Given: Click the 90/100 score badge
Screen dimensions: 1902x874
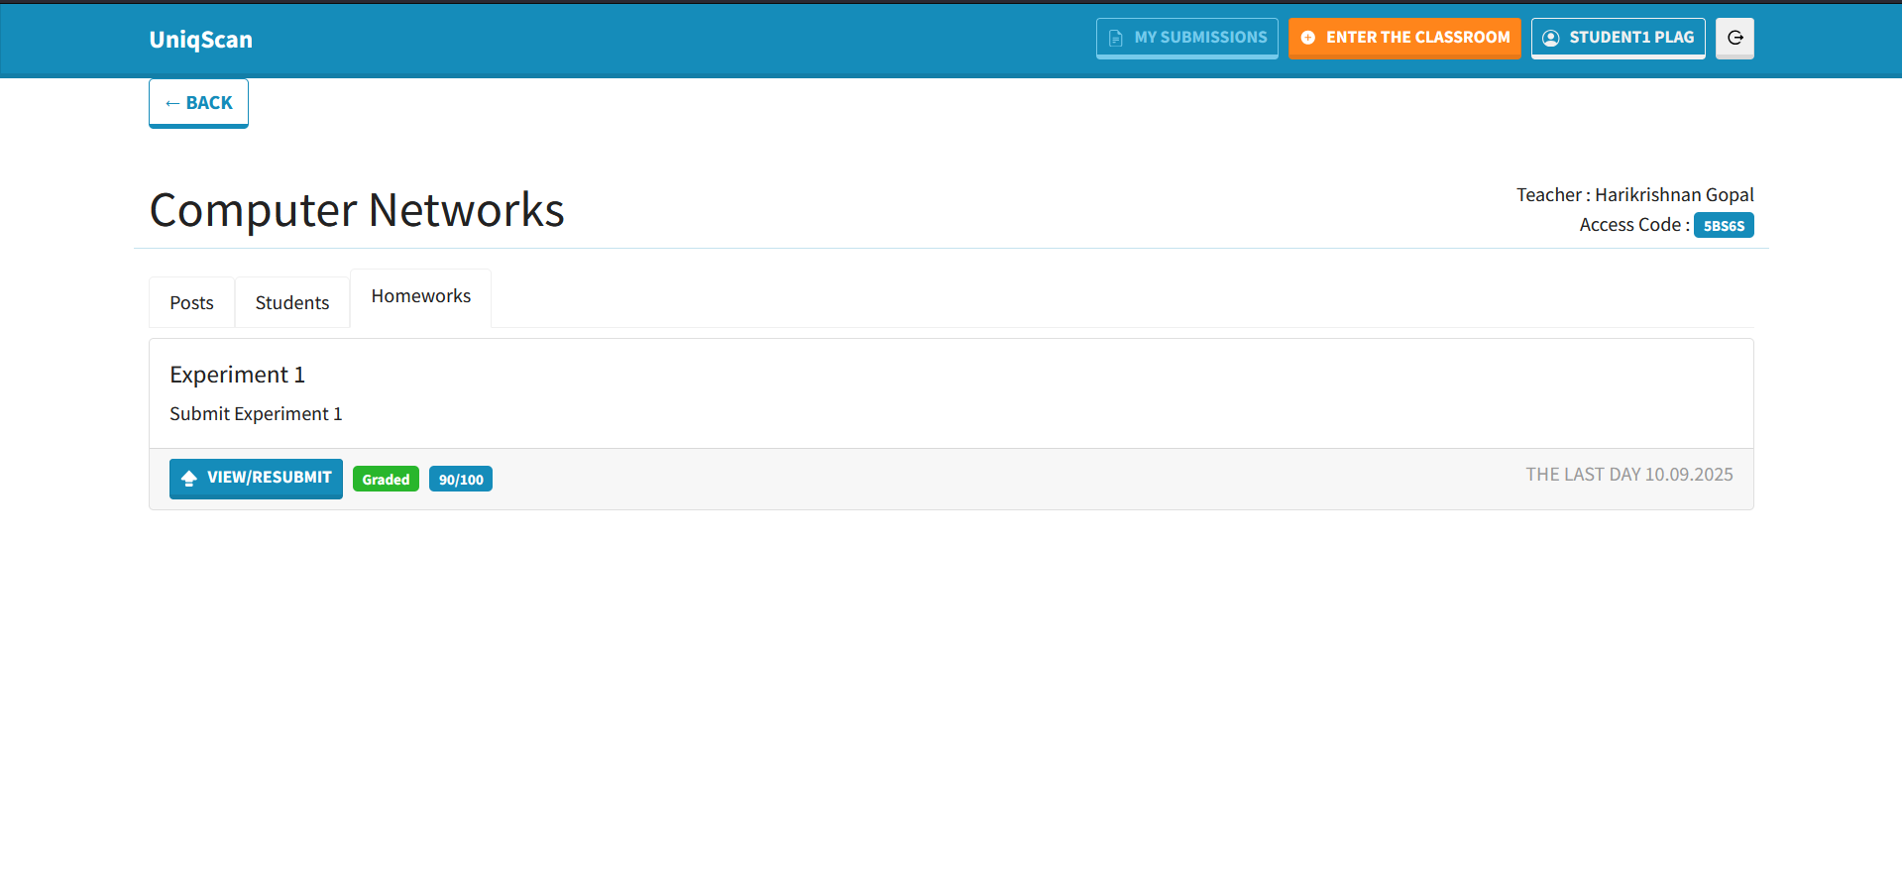Looking at the screenshot, I should click(461, 479).
